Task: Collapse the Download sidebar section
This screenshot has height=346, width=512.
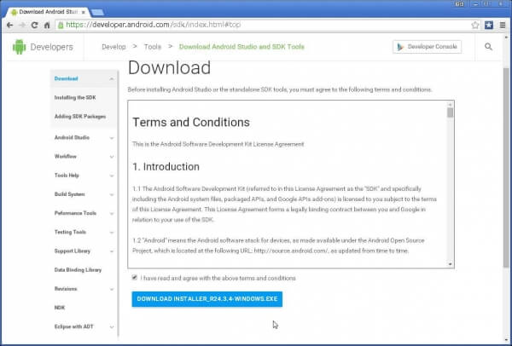Action: (x=112, y=79)
